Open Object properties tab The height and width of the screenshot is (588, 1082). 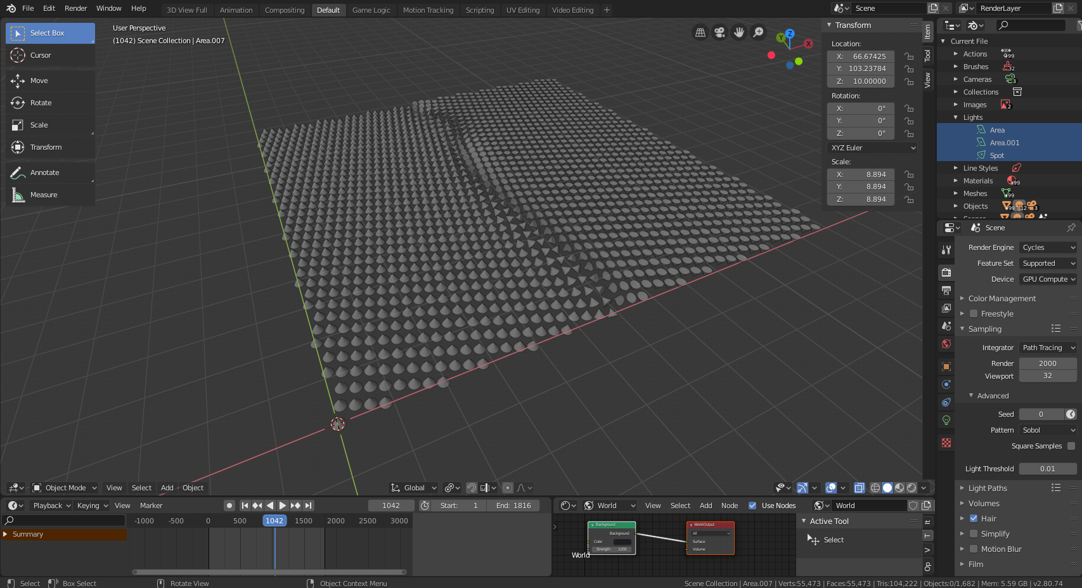pos(946,367)
